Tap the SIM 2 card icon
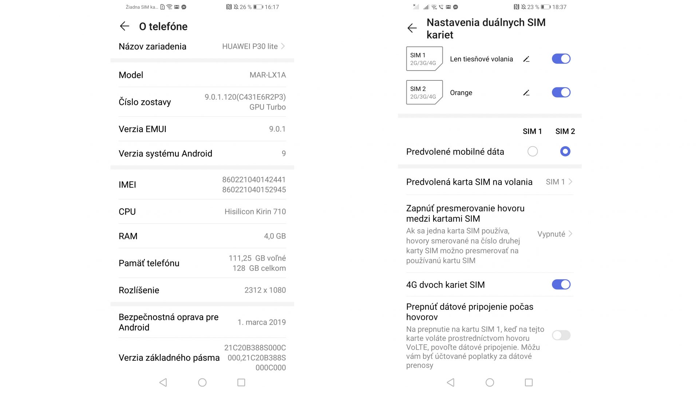 (424, 92)
